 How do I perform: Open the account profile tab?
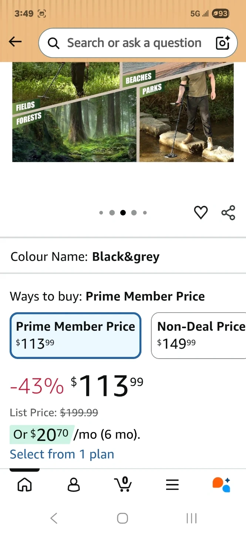[x=74, y=484]
